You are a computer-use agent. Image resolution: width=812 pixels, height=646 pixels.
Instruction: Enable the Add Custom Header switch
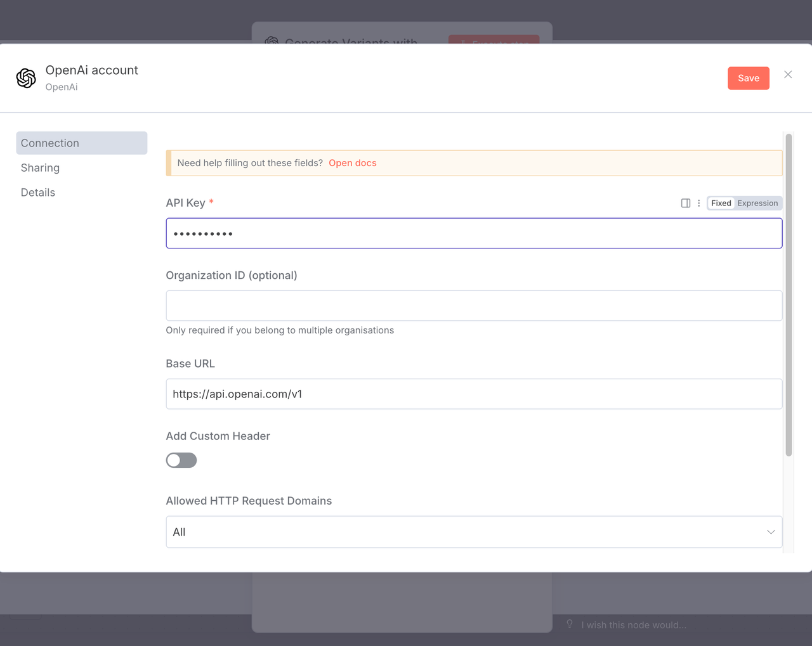tap(181, 460)
